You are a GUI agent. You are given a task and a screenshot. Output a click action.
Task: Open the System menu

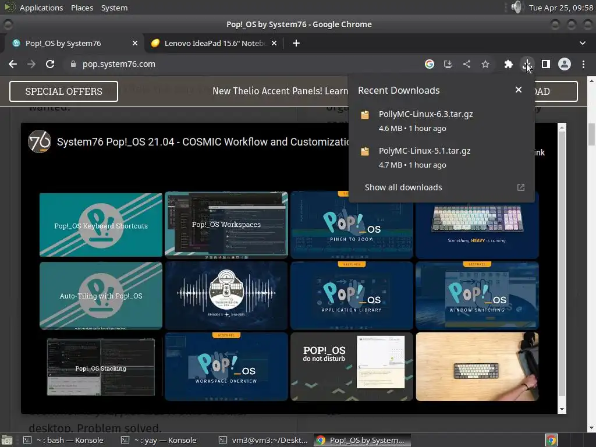pos(114,8)
